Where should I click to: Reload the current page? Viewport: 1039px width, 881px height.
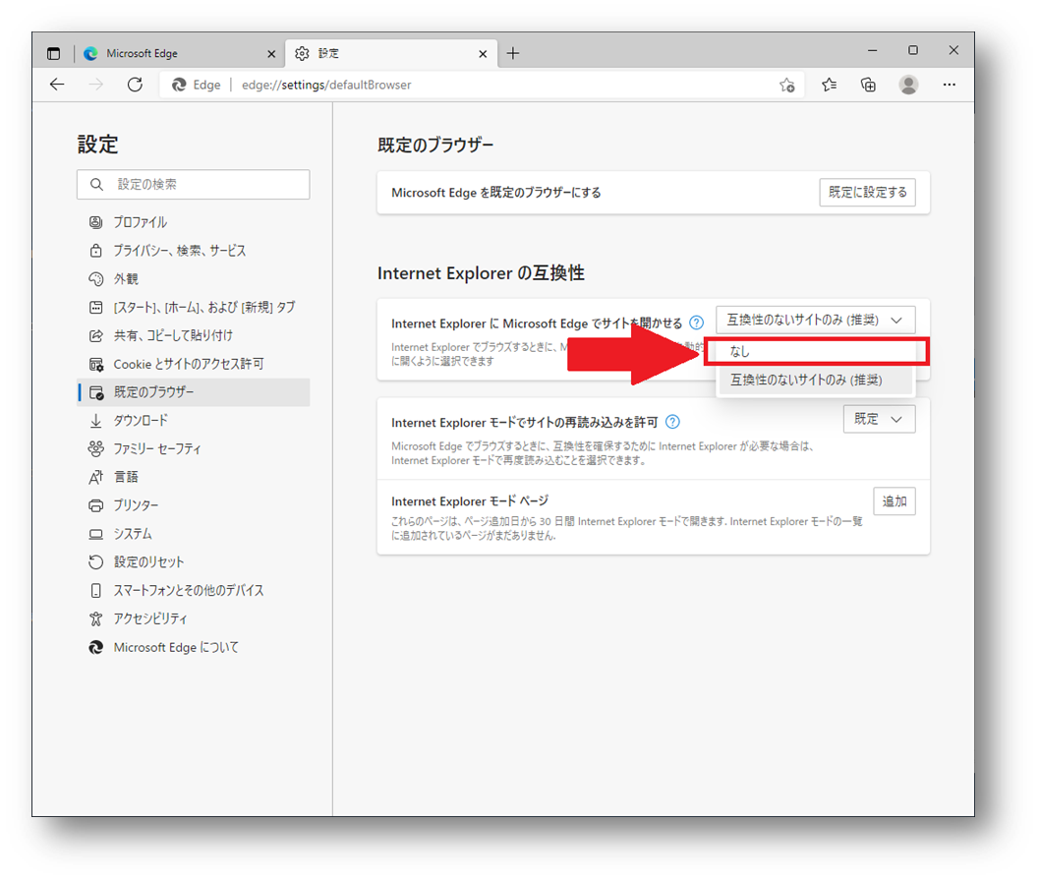(x=136, y=85)
